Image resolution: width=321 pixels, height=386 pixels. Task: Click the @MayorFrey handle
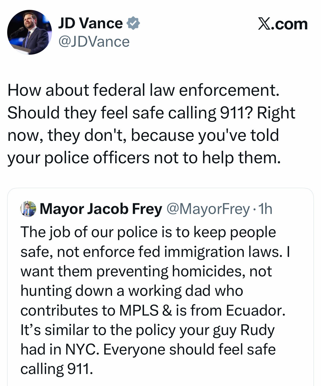(208, 209)
